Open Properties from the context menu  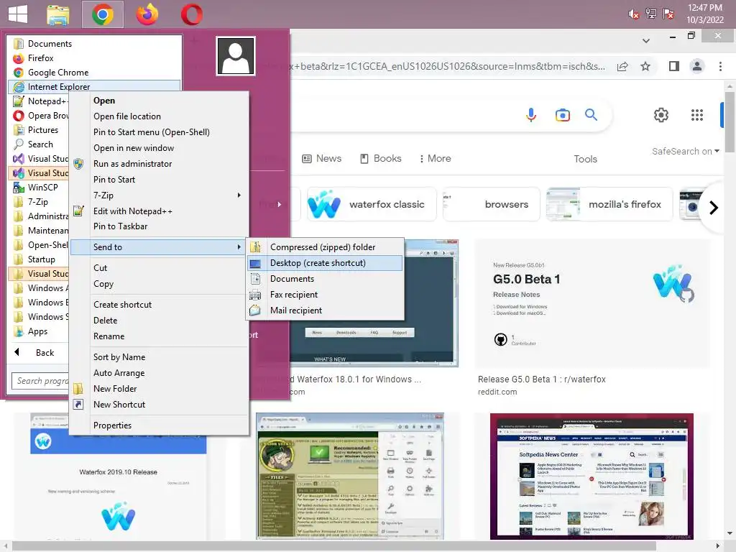click(112, 425)
